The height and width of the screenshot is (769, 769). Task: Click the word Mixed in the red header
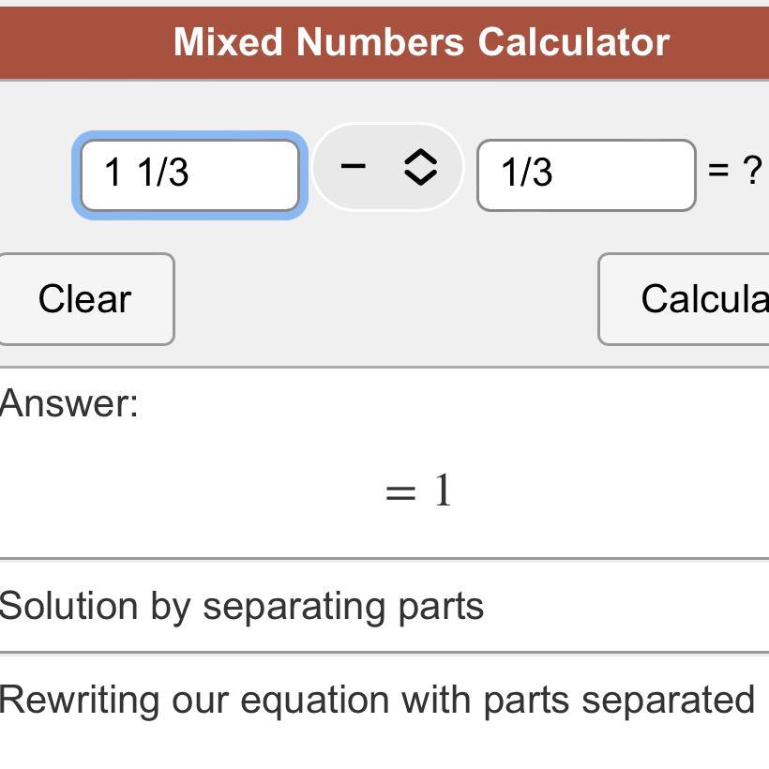228,42
